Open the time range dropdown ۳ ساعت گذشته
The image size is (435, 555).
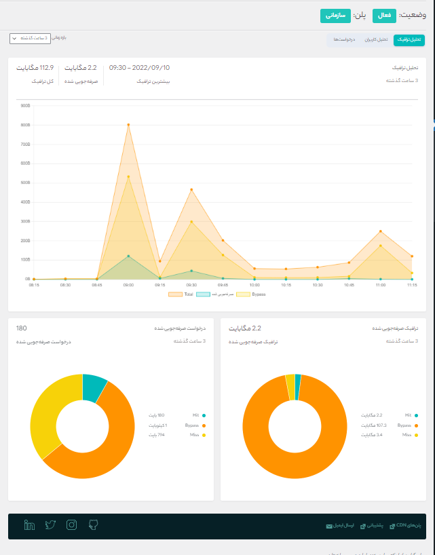[x=31, y=39]
